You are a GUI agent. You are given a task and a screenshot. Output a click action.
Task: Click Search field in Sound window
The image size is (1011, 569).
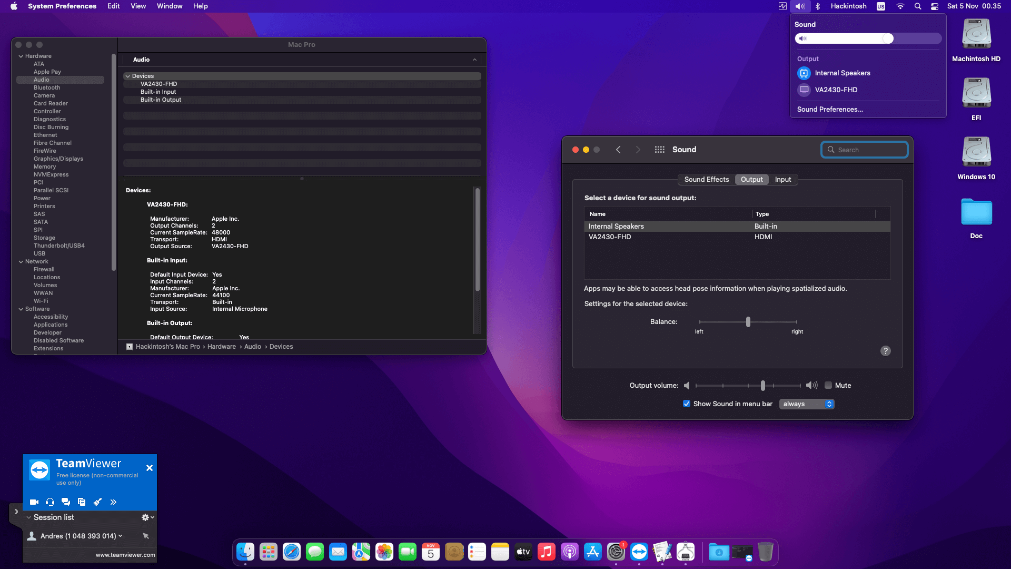click(x=865, y=150)
